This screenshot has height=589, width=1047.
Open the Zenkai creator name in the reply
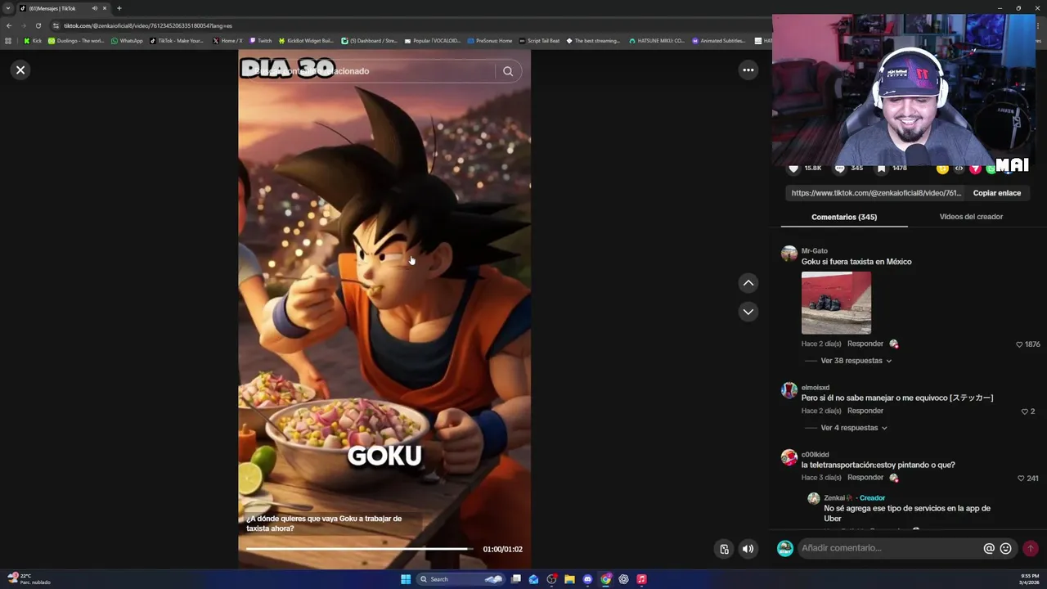834,498
